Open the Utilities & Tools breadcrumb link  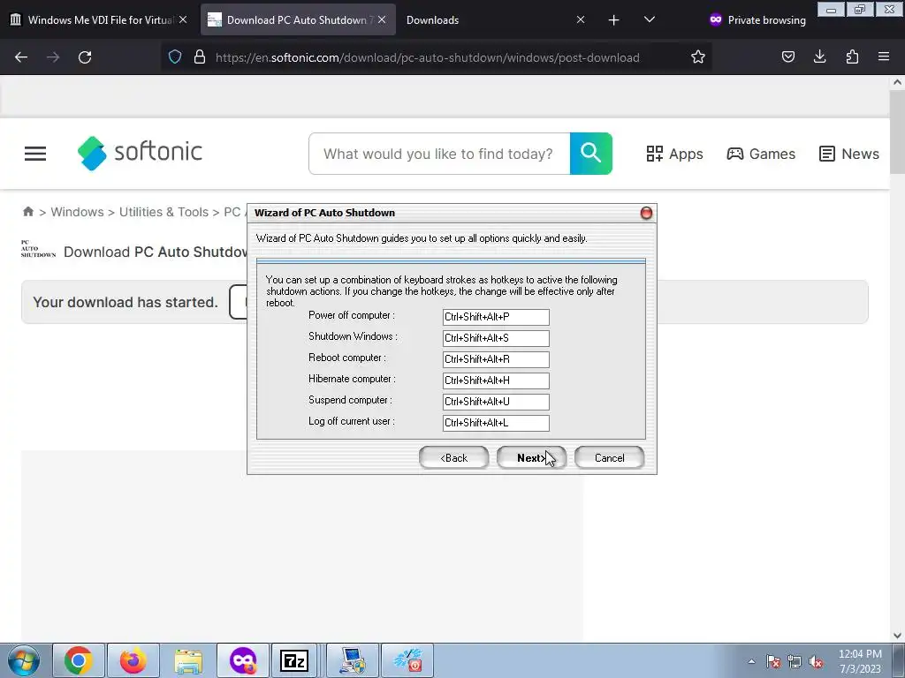164,212
